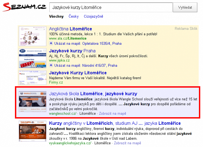Open the Výuka Angličtiny site thumbnail
The image size is (203, 147).
tap(33, 131)
